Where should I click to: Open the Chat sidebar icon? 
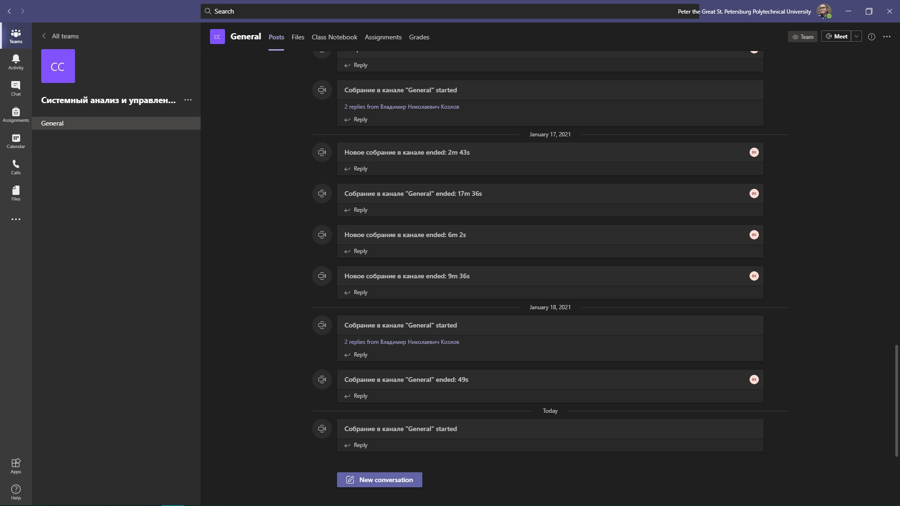(15, 88)
